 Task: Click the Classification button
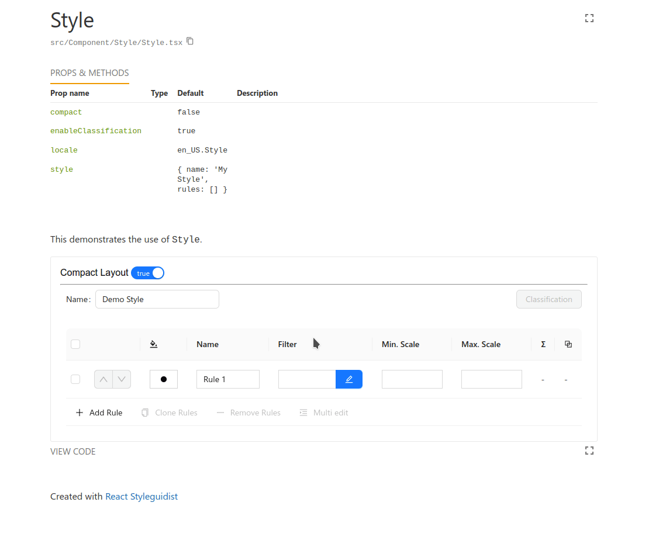[x=549, y=299]
